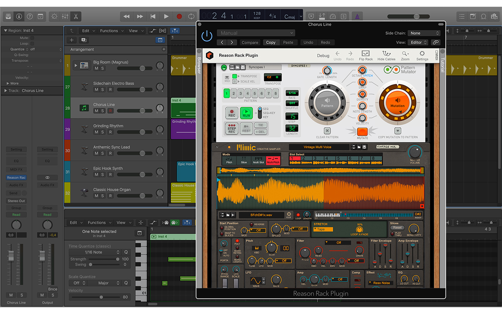Open Reason Rack Zoom magnifier
This screenshot has width=502, height=314.
coord(405,55)
